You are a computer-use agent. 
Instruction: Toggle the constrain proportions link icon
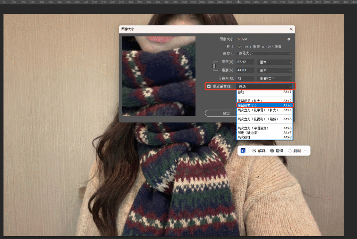[214, 66]
